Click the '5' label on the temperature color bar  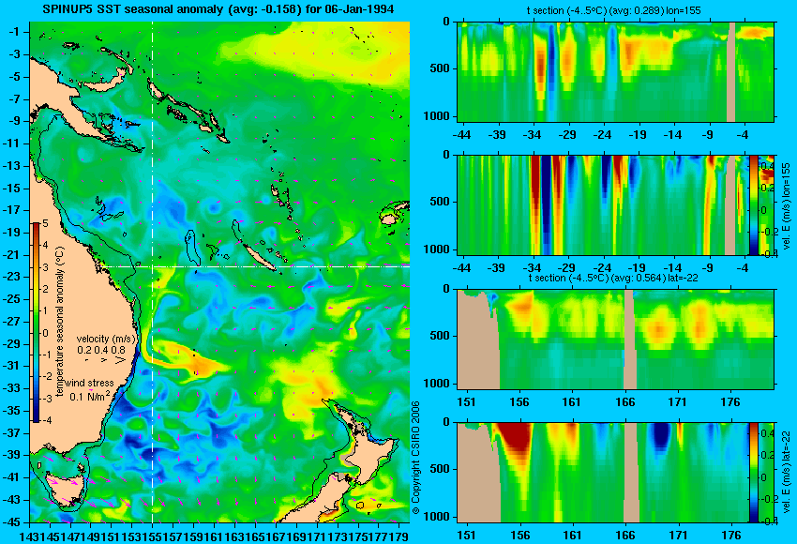pyautogui.click(x=45, y=223)
